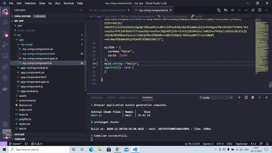This screenshot has width=272, height=153.
Task: Open styles.css in explorer
Action: click(x=25, y=124)
